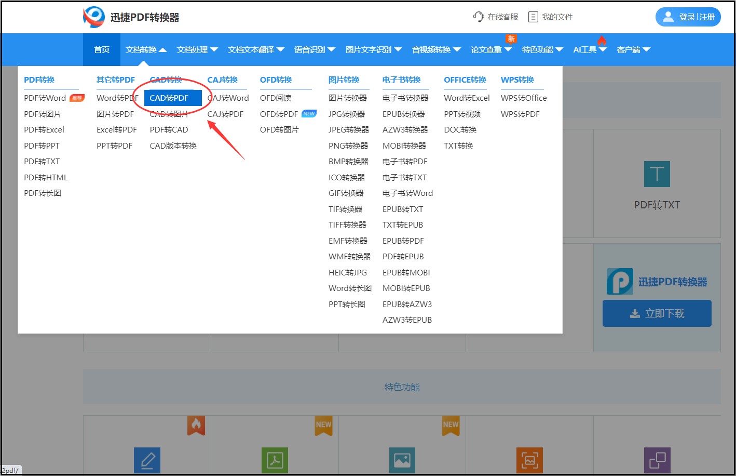Screen dimensions: 736x476
Task: Choose Word转长图 from the menu
Action: click(350, 288)
